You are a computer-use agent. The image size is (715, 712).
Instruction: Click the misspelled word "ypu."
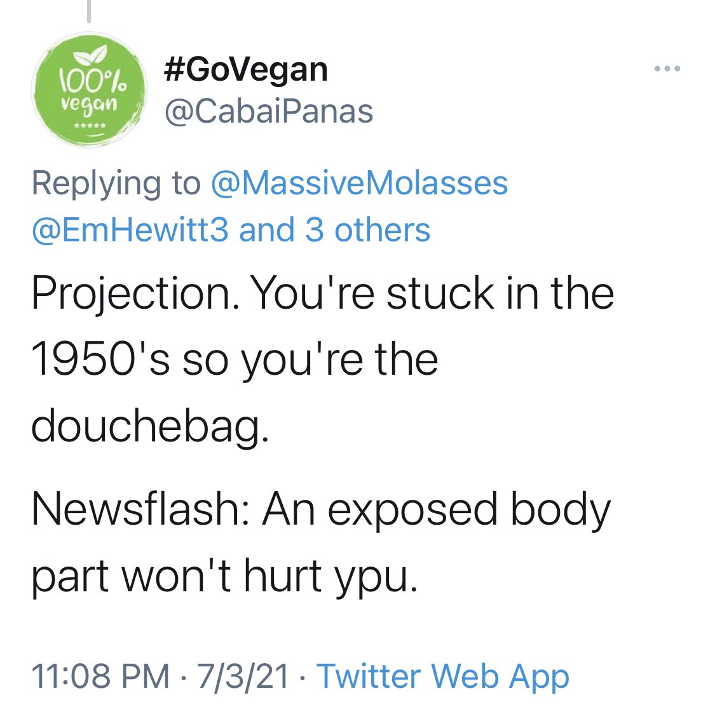click(x=379, y=577)
